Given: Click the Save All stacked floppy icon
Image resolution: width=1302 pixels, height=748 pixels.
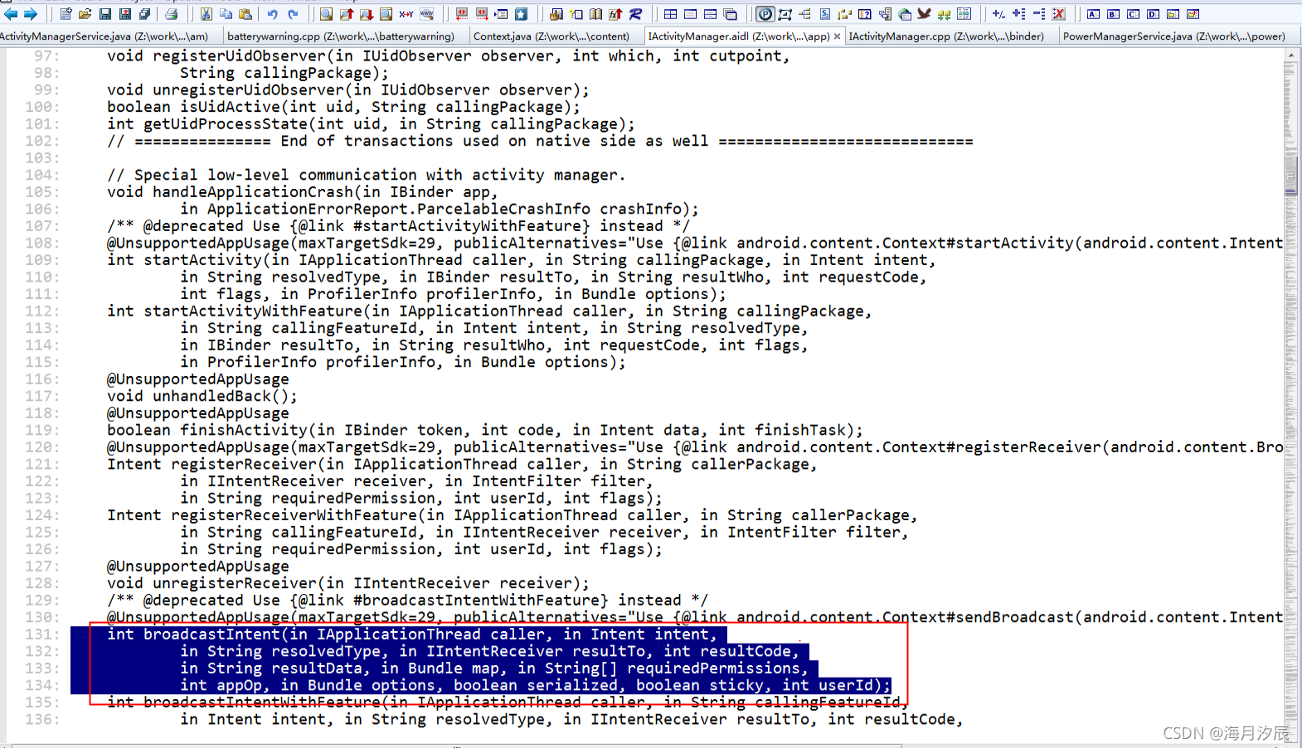Looking at the screenshot, I should click(144, 14).
